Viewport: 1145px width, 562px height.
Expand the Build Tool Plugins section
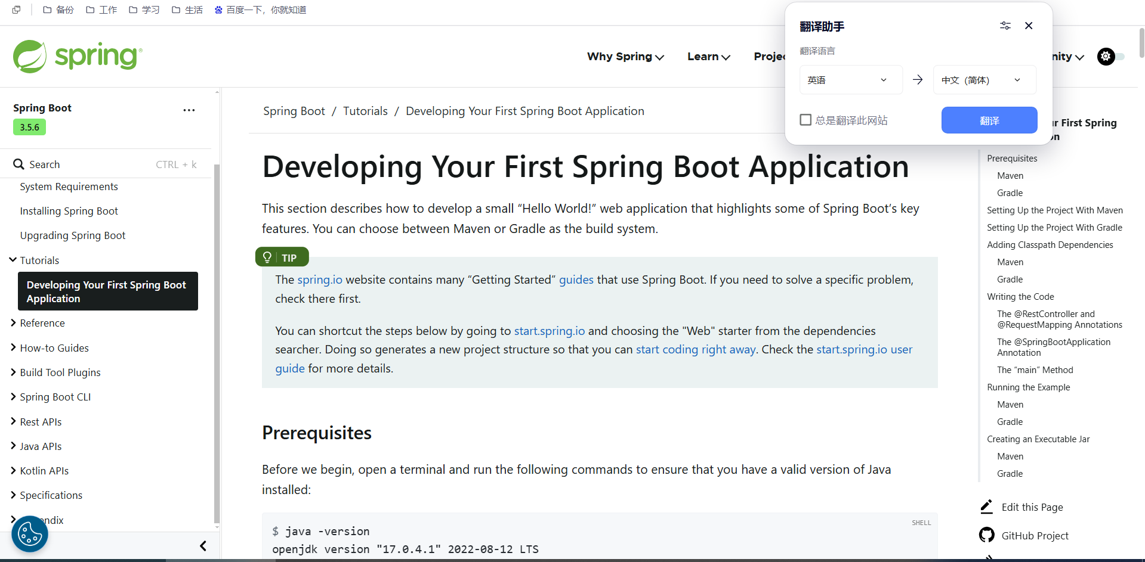pos(13,372)
